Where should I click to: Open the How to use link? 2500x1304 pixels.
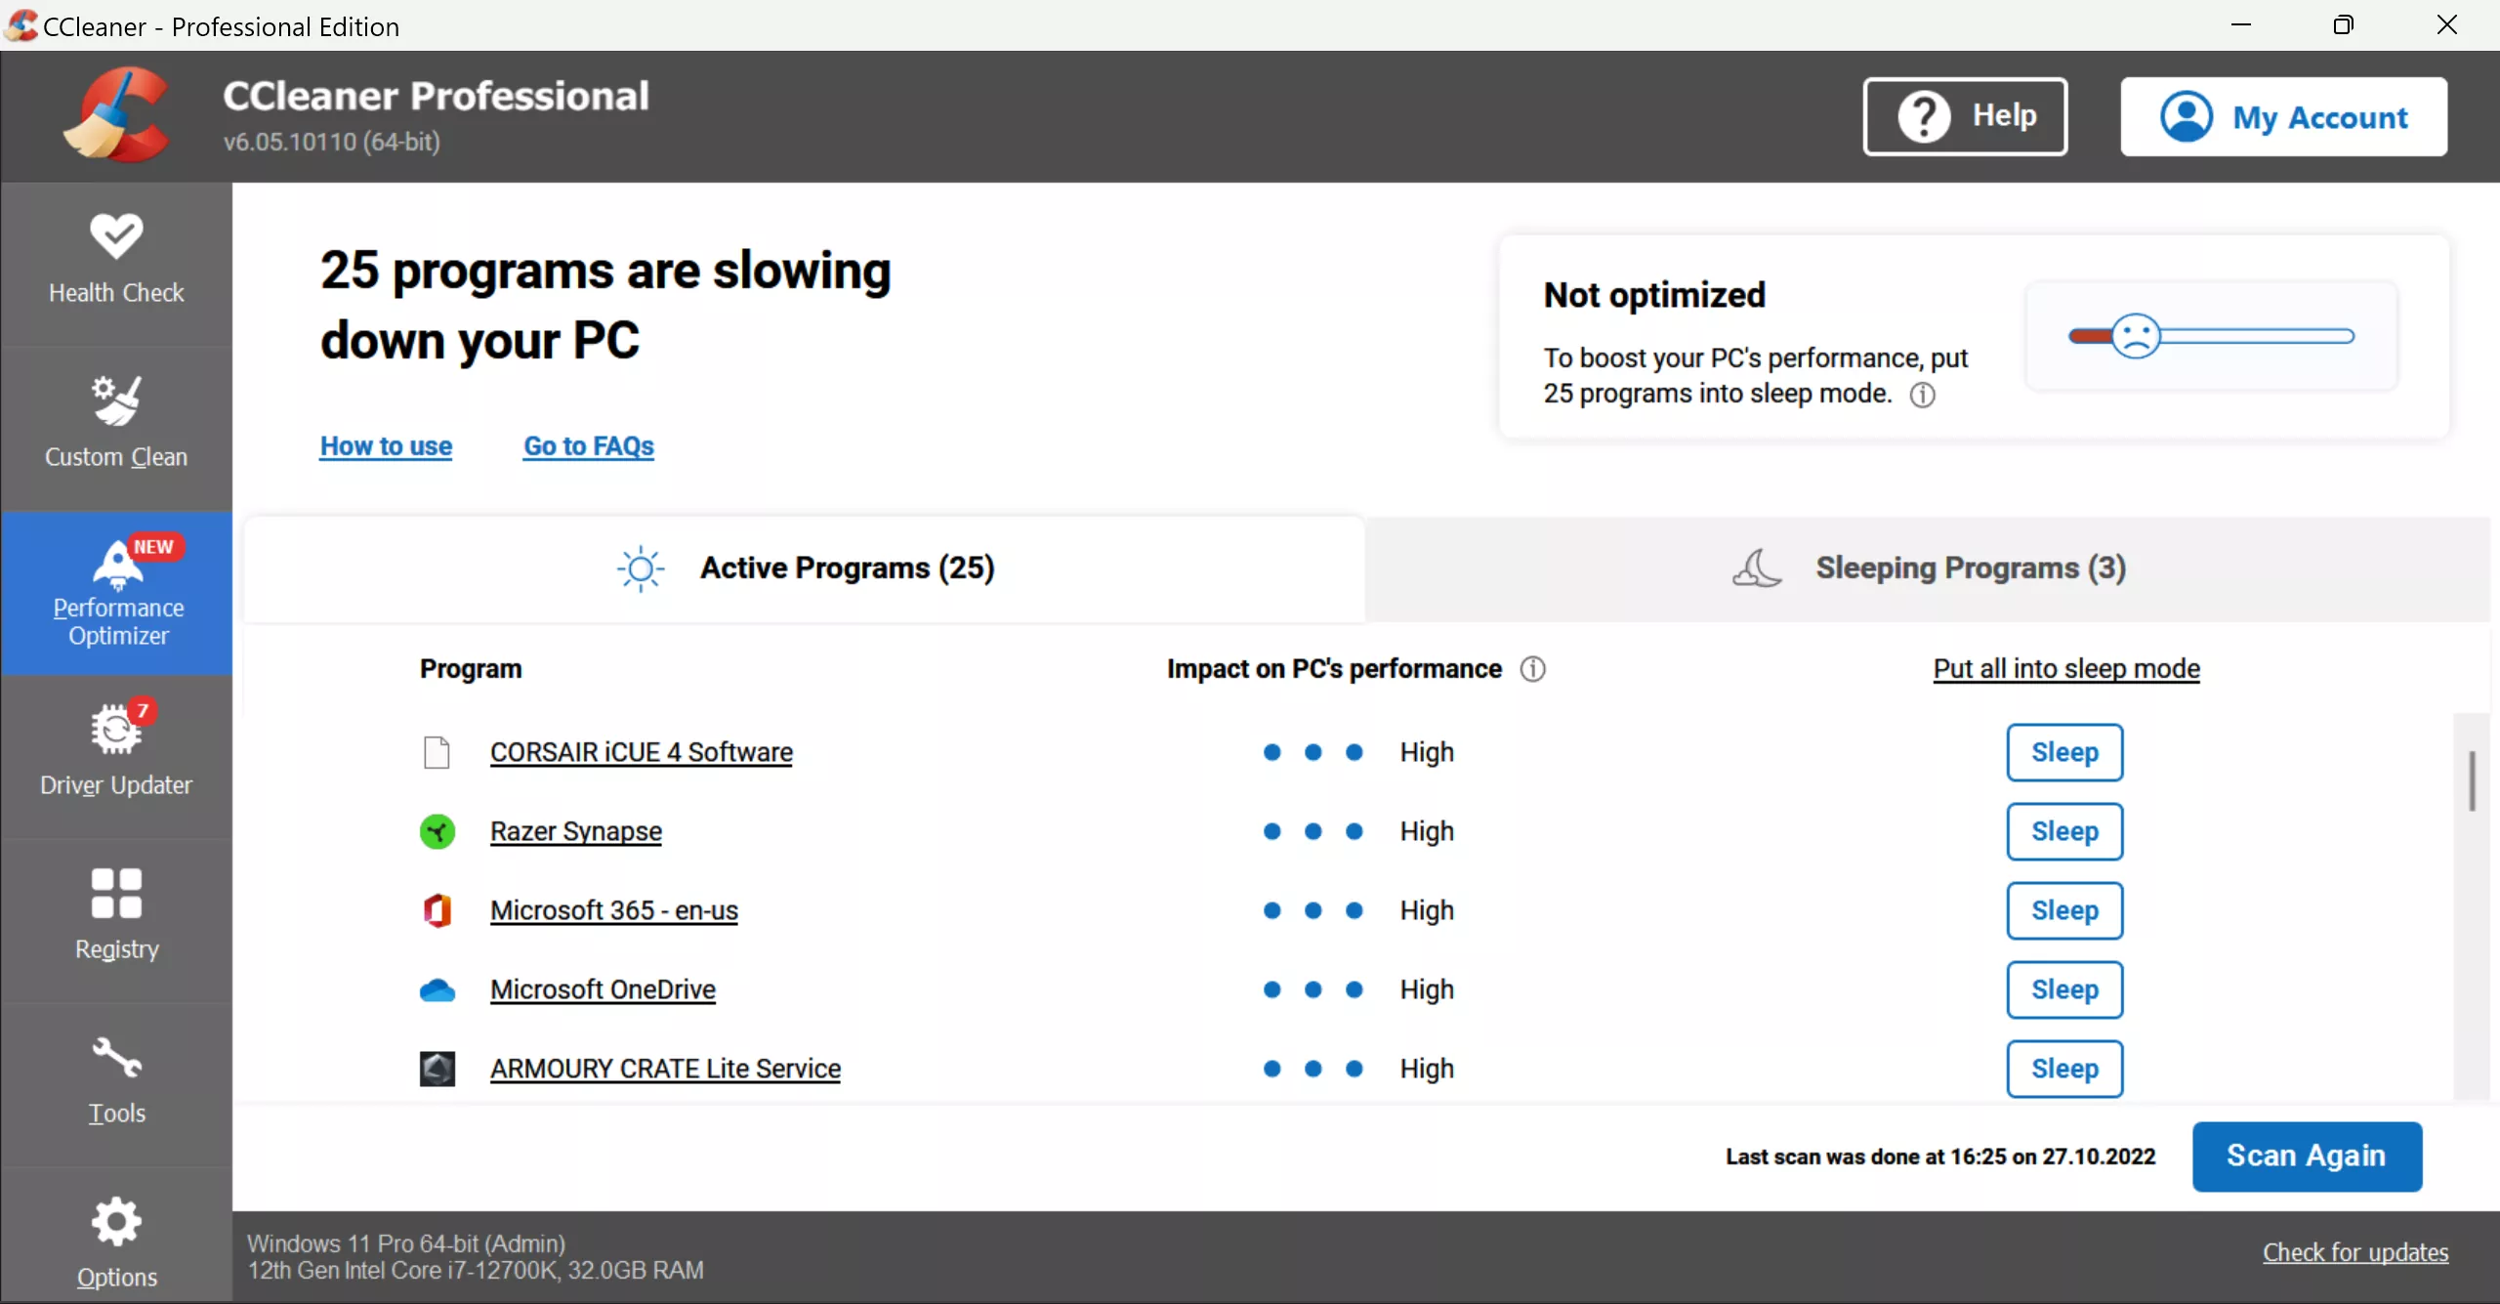pyautogui.click(x=386, y=446)
